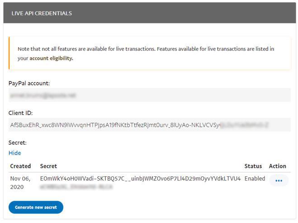Click the PayPal account label

click(x=29, y=83)
